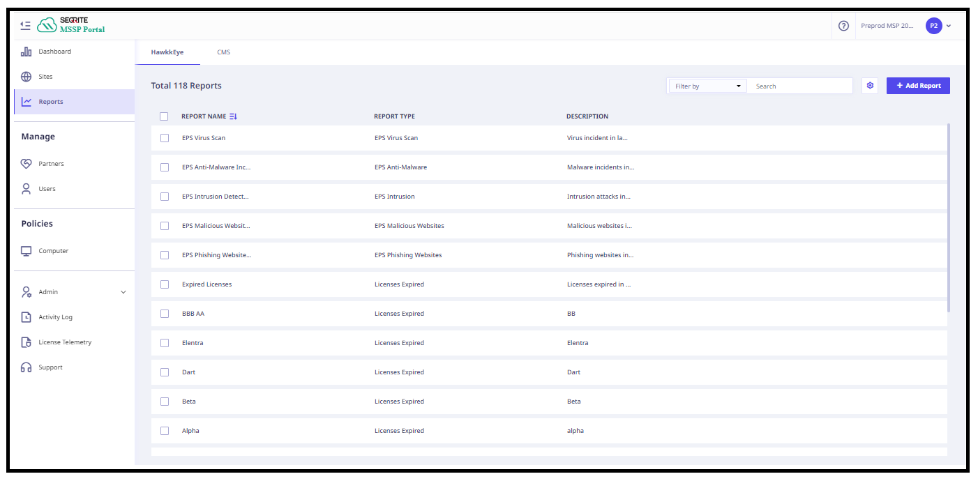This screenshot has height=481, width=978.
Task: Check the EPS Intrusion Detect... row checkbox
Action: click(165, 197)
